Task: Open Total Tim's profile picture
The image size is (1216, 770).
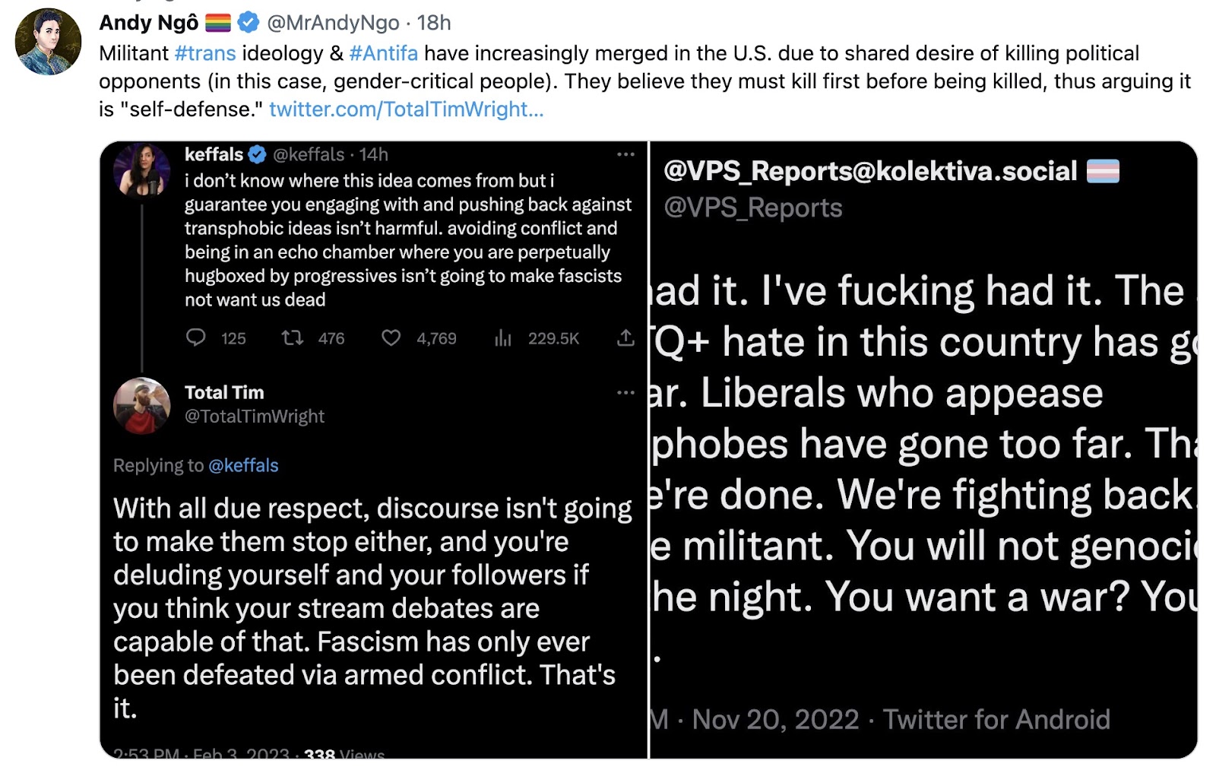Action: point(142,405)
